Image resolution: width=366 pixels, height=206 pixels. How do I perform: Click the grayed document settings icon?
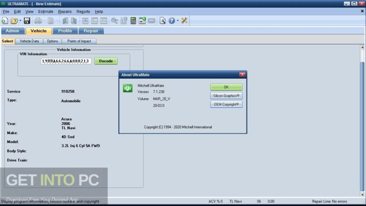pyautogui.click(x=124, y=21)
